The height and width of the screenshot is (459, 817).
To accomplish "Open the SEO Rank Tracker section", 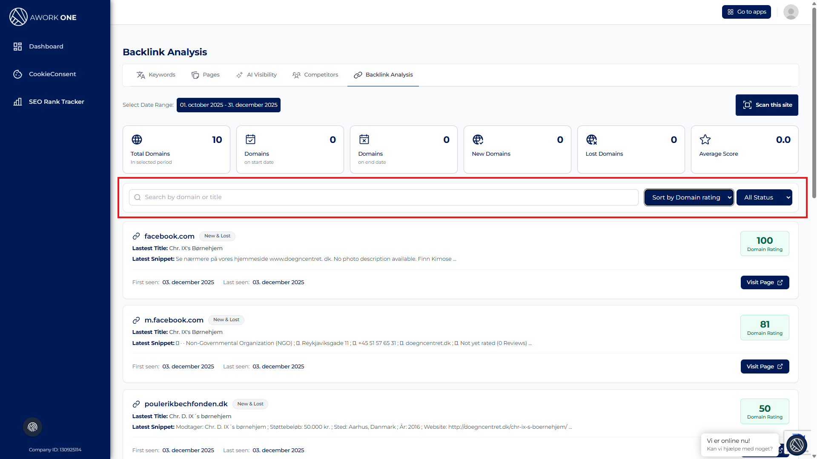I will [x=56, y=102].
